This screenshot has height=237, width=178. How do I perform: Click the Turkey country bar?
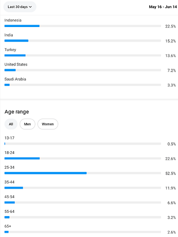point(83,55)
